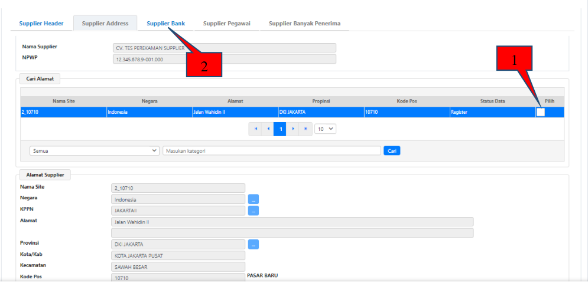Go to previous page in pagination
This screenshot has width=588, height=283.
point(268,129)
